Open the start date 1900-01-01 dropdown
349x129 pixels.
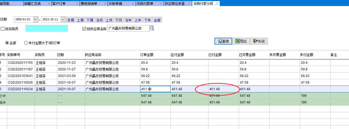pyautogui.click(x=35, y=20)
